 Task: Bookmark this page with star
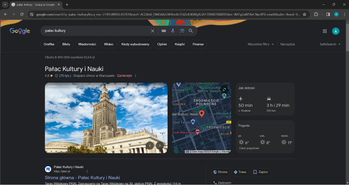(305, 14)
